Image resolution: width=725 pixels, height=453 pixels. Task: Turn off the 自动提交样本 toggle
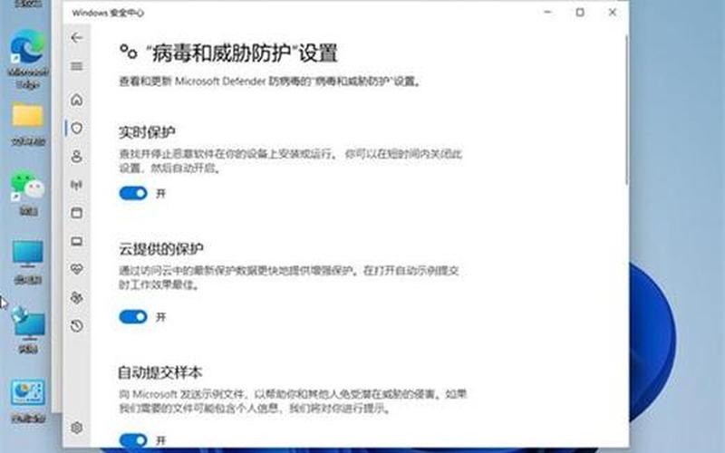click(133, 440)
